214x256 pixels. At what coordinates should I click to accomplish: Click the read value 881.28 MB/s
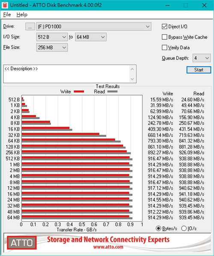(x=191, y=147)
